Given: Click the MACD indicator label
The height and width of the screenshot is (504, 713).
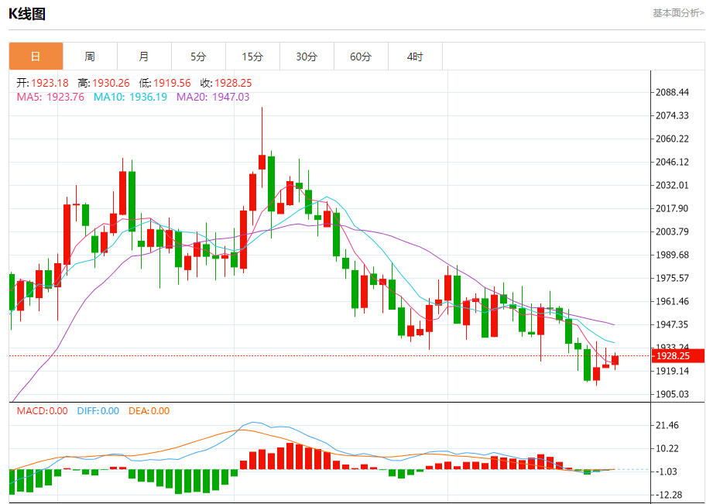Looking at the screenshot, I should pyautogui.click(x=43, y=411).
